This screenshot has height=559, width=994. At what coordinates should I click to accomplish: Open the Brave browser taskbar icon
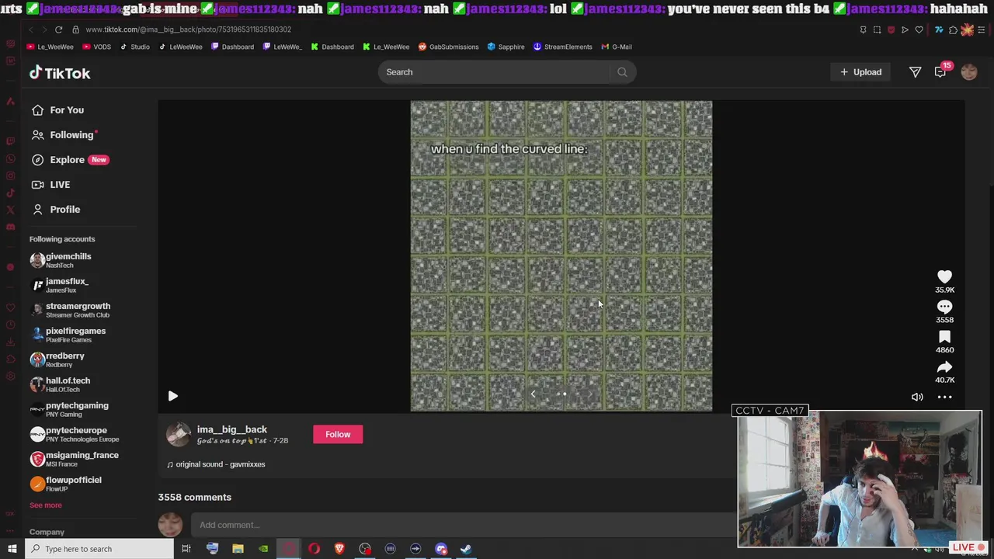pyautogui.click(x=339, y=549)
